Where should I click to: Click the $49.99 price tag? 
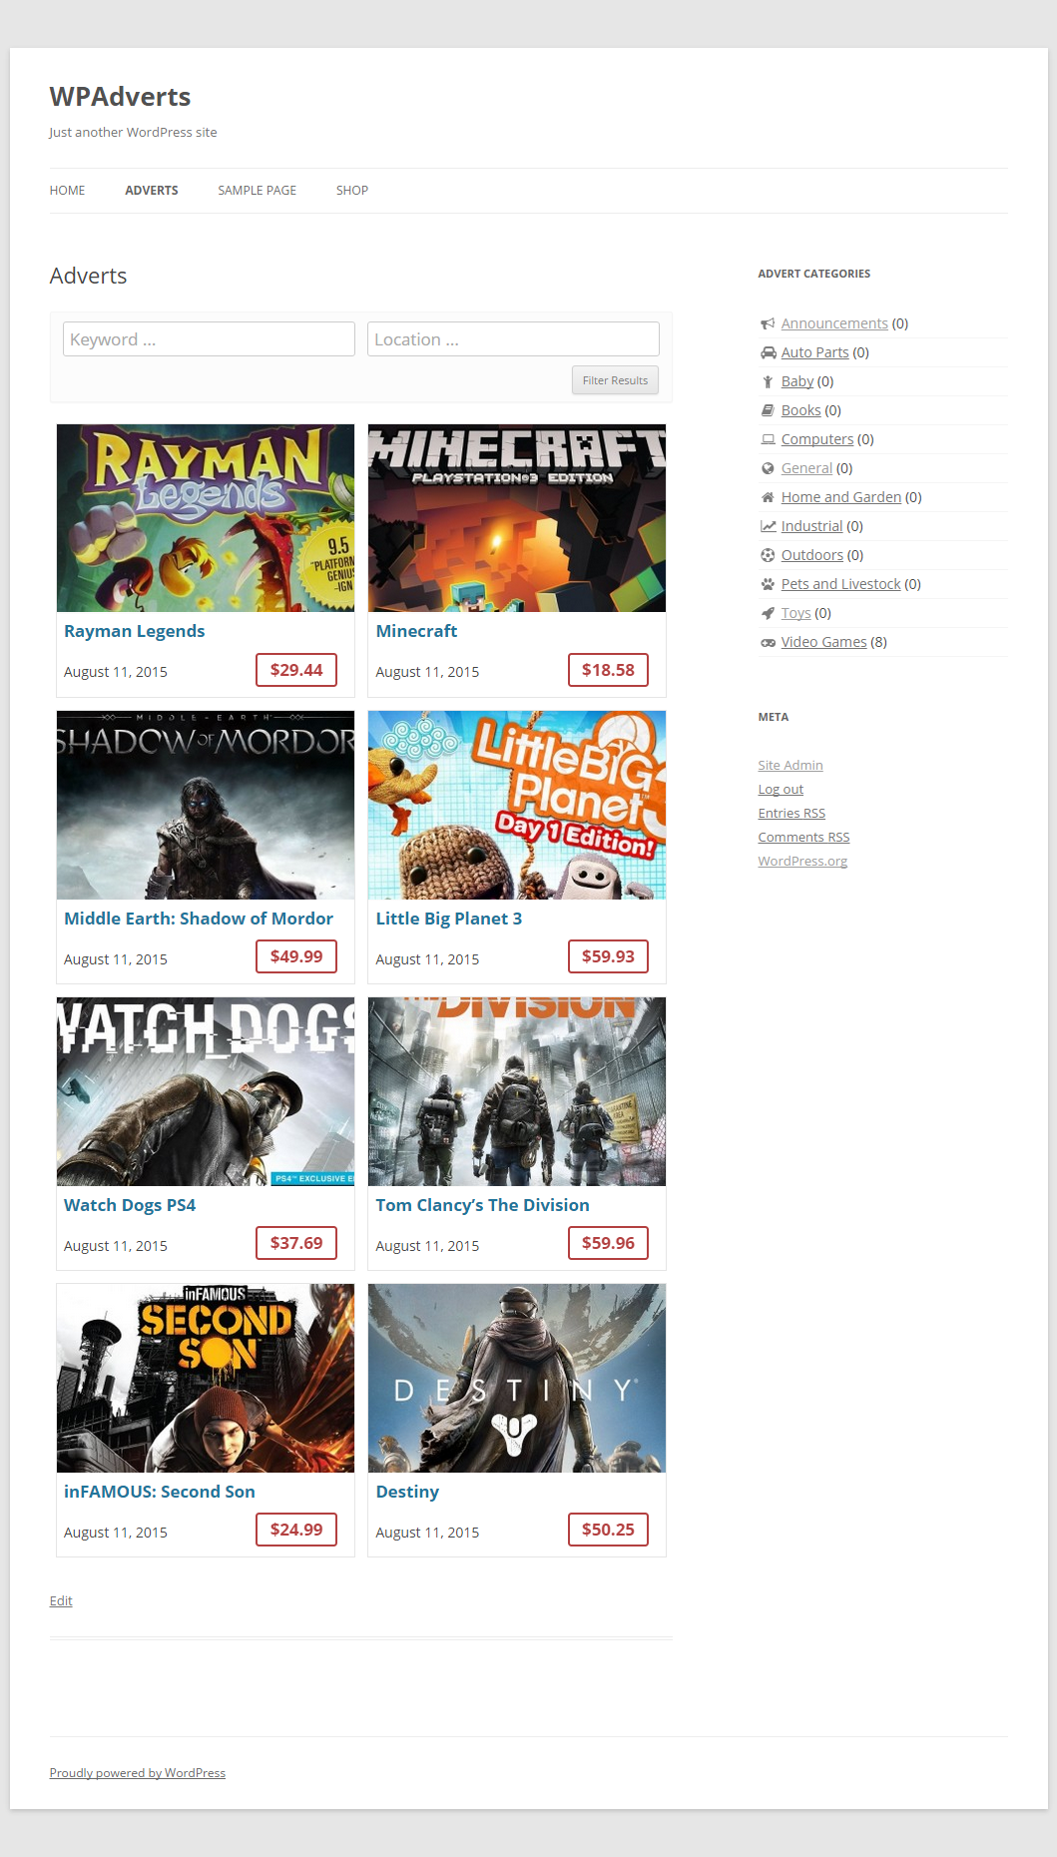tap(296, 956)
